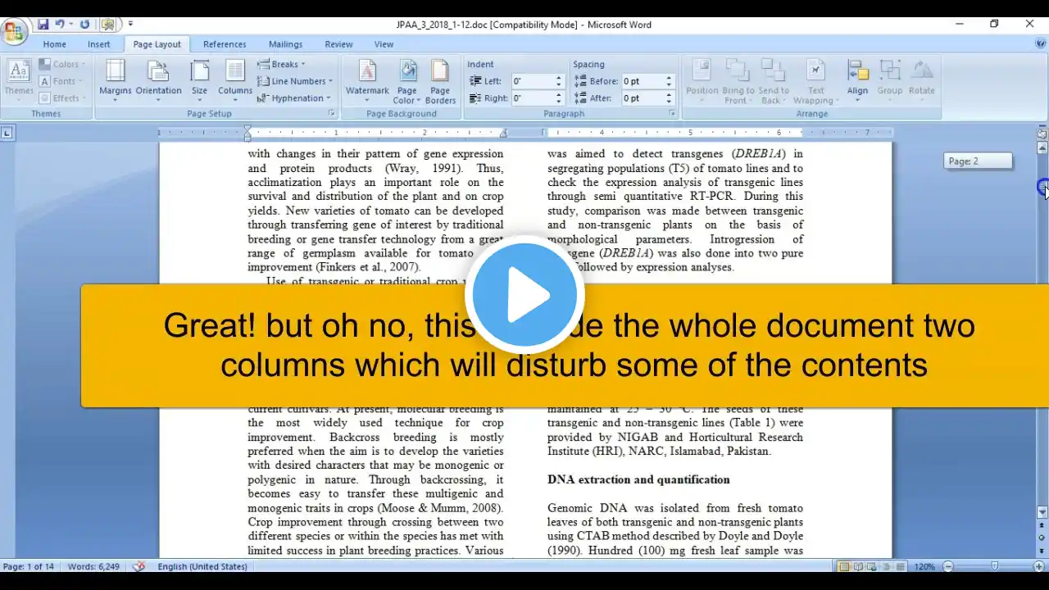Click the ruler tab selector box
This screenshot has height=590, width=1049.
(7, 133)
